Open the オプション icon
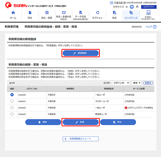The height and width of the screenshot is (157, 161). [97, 13]
